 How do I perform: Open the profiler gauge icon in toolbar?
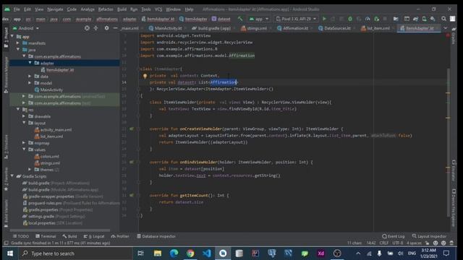click(x=368, y=19)
